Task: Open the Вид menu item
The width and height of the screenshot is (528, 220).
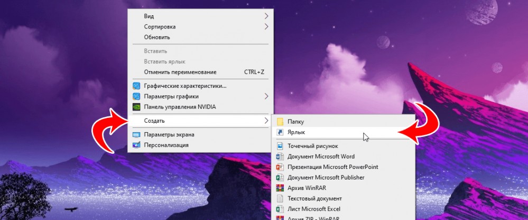Action: (x=200, y=16)
